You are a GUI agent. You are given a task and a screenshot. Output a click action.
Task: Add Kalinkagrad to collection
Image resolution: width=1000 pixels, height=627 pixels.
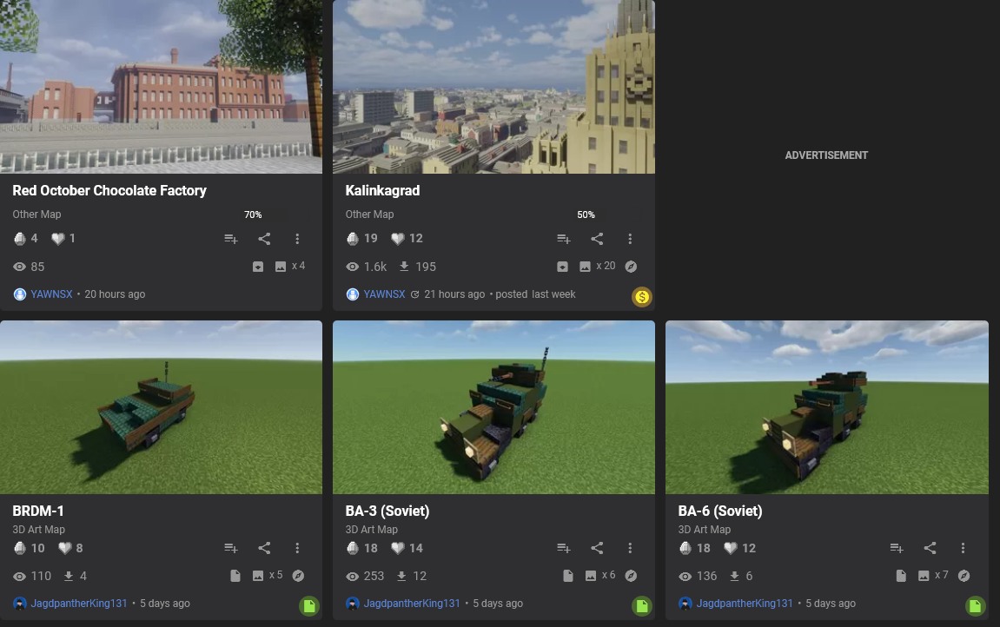(x=564, y=239)
